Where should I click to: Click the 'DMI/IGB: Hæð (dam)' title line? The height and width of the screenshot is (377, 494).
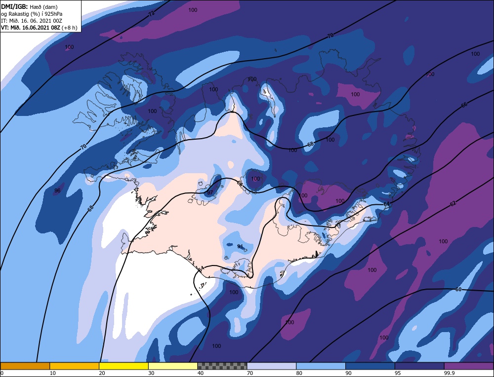coord(29,6)
